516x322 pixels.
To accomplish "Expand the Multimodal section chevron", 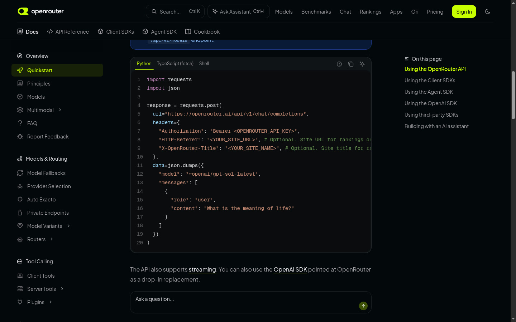I will click(60, 110).
